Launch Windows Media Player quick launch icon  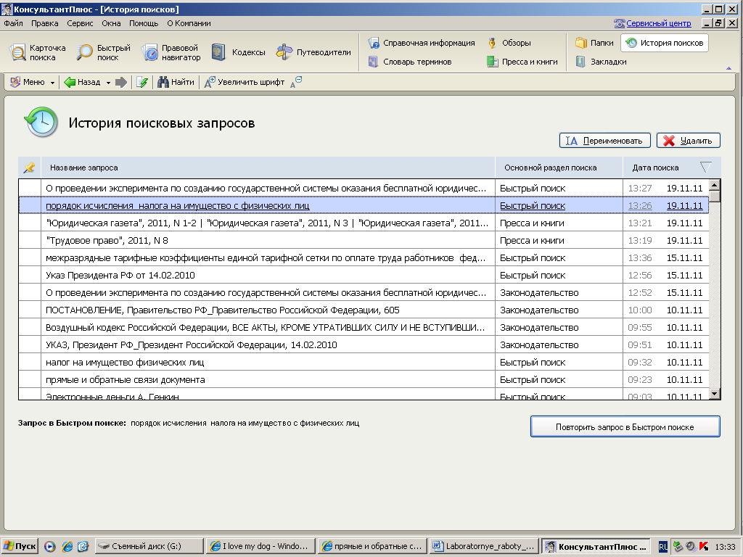click(x=50, y=547)
